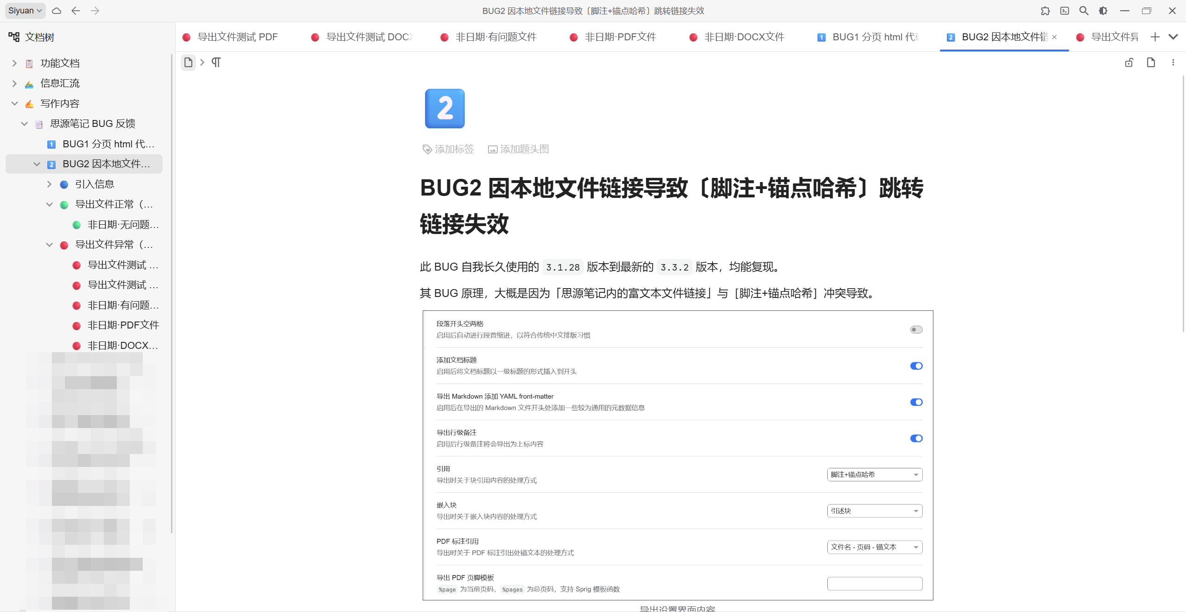
Task: Click the 导出 PDF 页脚模板 input field
Action: tap(874, 583)
